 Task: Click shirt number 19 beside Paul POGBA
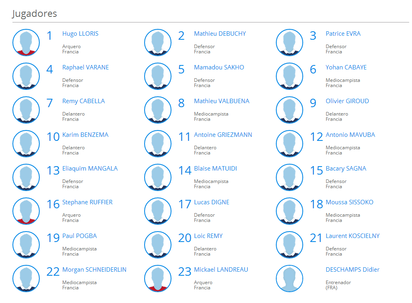(x=53, y=238)
